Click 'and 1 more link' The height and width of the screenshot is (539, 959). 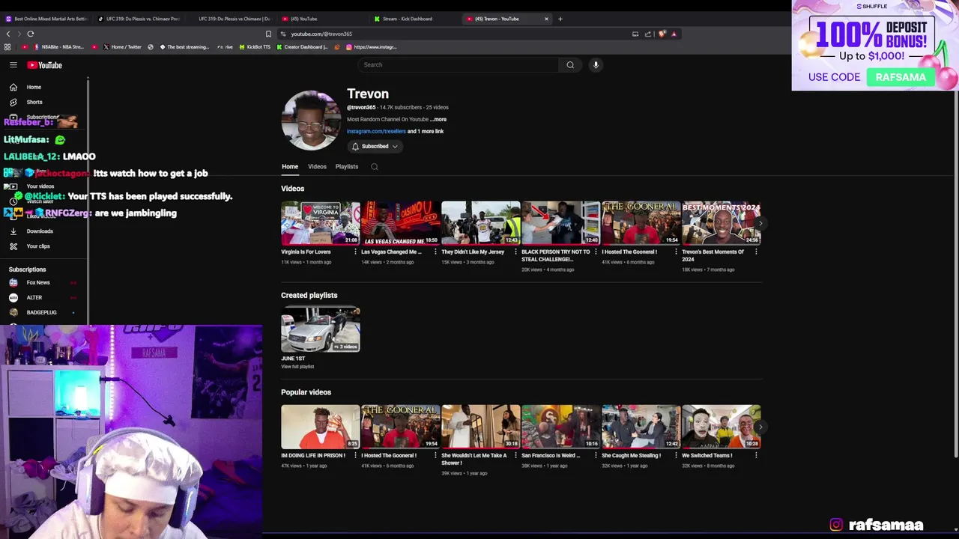point(426,132)
